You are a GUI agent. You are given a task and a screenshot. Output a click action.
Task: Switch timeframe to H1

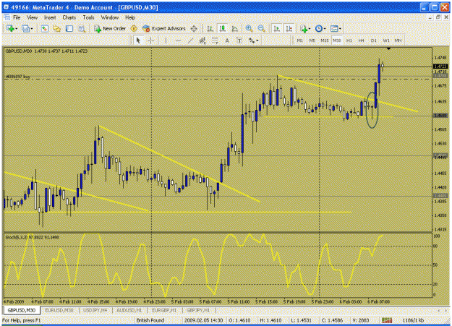[349, 40]
